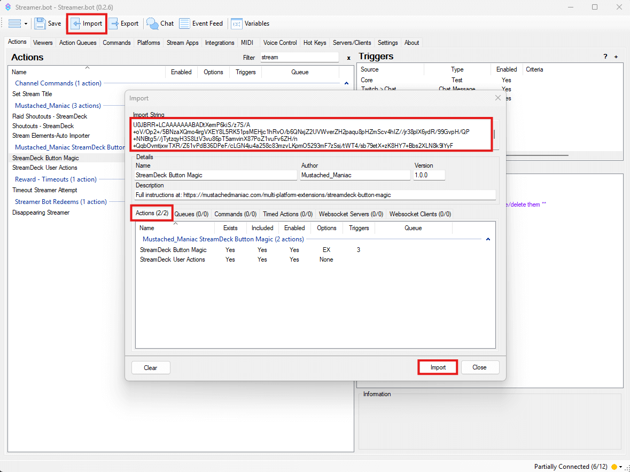Clear the actions filter with x
The image size is (630, 472).
348,58
